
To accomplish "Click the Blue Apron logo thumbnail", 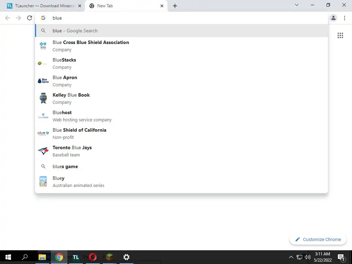I will [43, 81].
